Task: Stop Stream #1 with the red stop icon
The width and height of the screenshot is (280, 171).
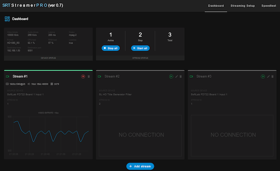Action: tap(83, 76)
